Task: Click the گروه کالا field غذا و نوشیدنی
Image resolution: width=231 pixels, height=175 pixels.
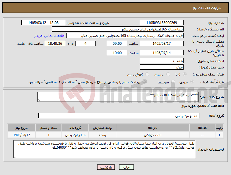Action: (119, 116)
